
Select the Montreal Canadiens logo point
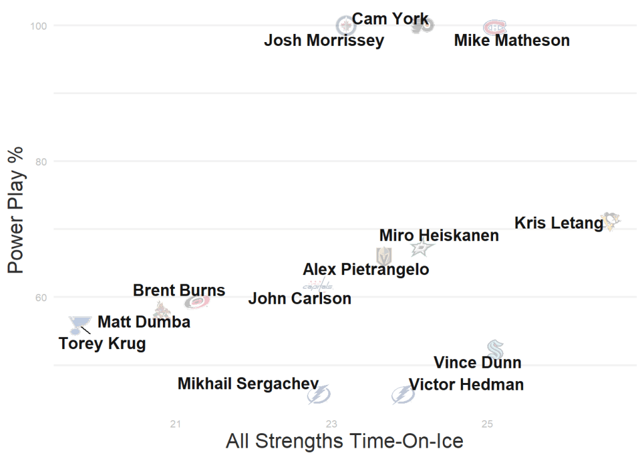click(494, 27)
